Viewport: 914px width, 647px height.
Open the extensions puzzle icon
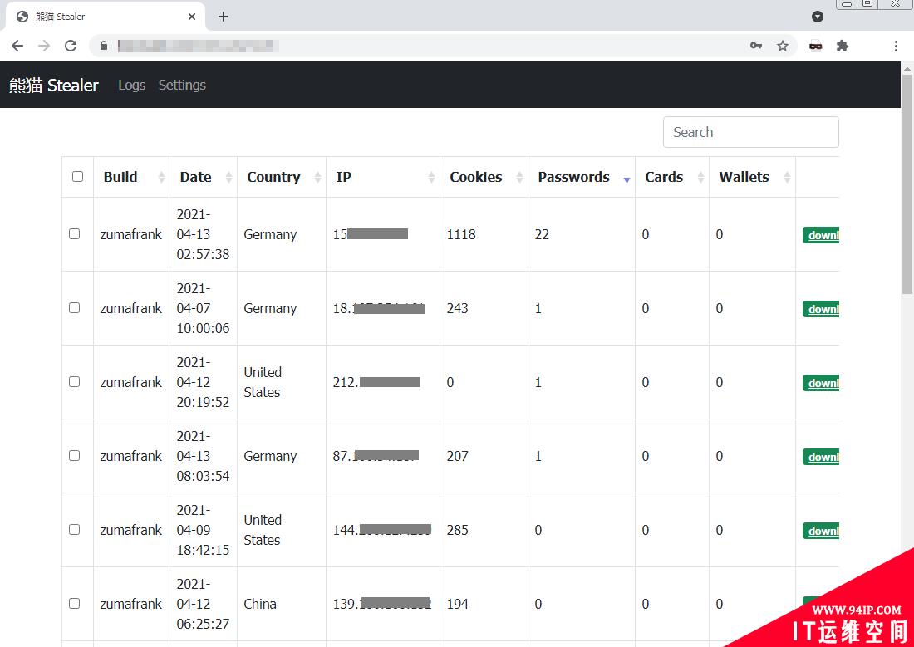pyautogui.click(x=843, y=46)
